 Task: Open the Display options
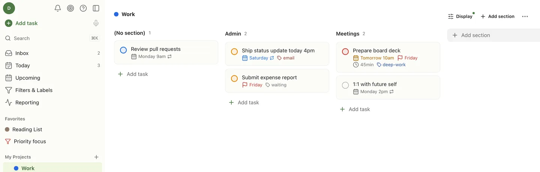click(x=460, y=16)
